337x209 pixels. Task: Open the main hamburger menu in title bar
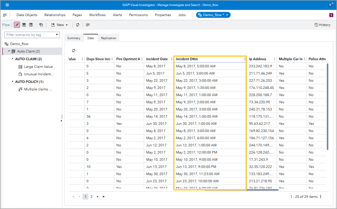click(7, 5)
